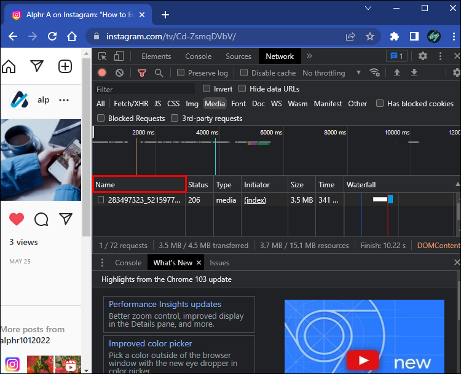461x374 pixels.
Task: Select the Fetch/XHR filter button
Action: coord(130,104)
